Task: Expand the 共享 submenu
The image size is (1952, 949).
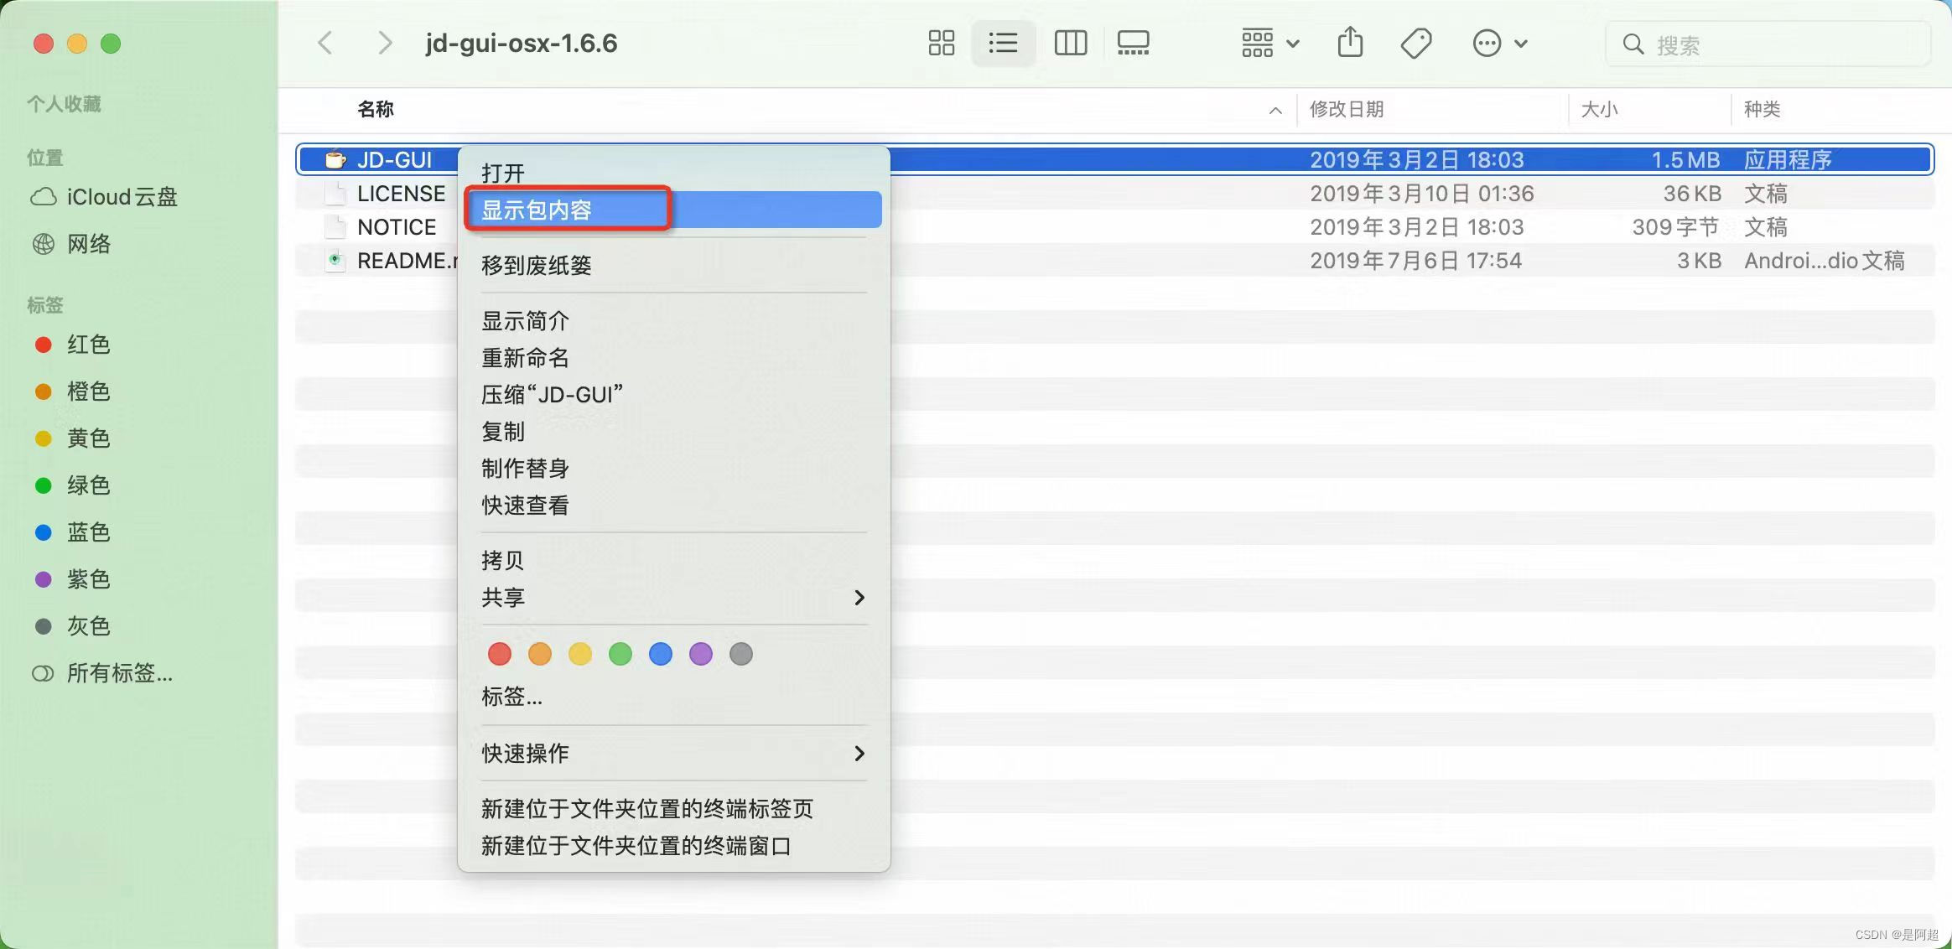Action: pyautogui.click(x=674, y=597)
